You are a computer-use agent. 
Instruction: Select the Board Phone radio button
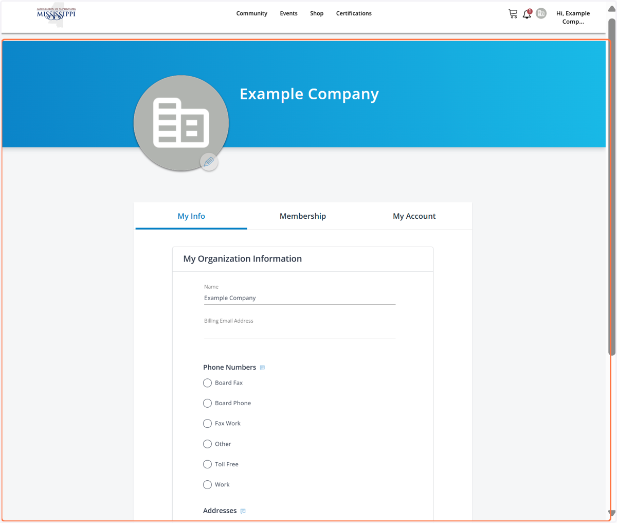[x=207, y=403]
